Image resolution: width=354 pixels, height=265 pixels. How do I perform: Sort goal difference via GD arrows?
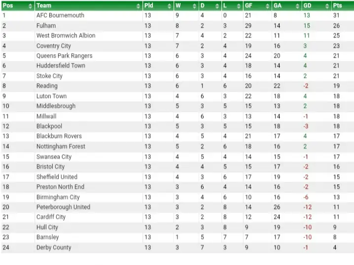click(327, 6)
